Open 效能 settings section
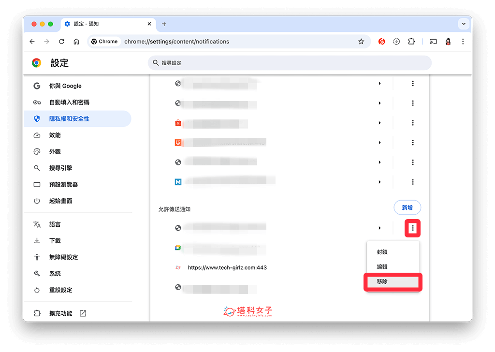 pos(78,135)
